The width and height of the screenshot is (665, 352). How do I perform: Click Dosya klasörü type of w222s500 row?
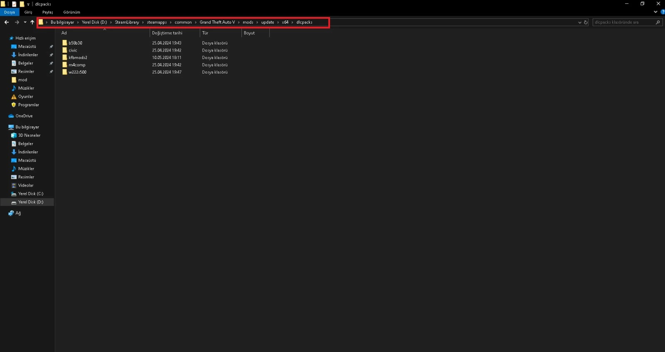tap(215, 72)
